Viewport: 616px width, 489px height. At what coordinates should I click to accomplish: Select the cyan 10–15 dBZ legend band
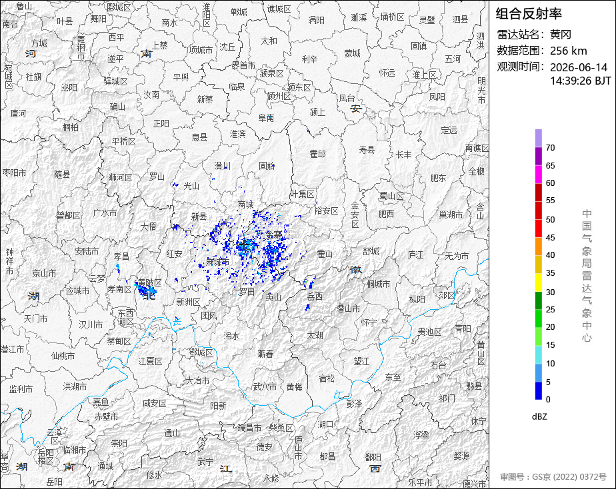538,354
